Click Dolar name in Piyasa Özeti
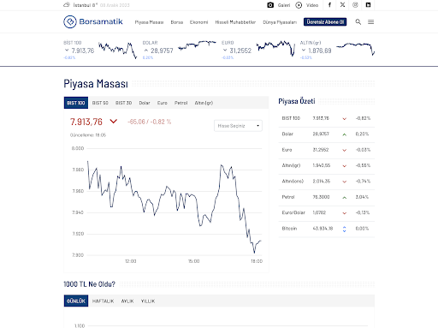 (287, 134)
